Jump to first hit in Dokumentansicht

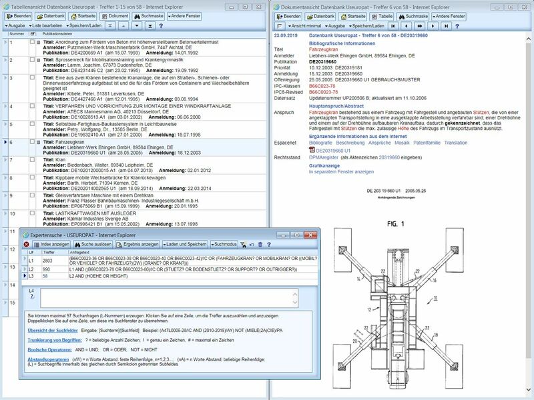(393, 26)
